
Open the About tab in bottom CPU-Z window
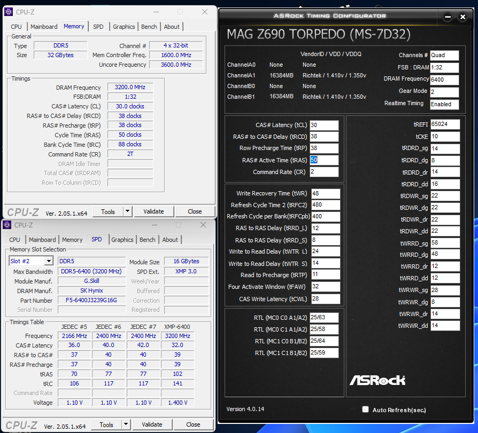coord(170,240)
